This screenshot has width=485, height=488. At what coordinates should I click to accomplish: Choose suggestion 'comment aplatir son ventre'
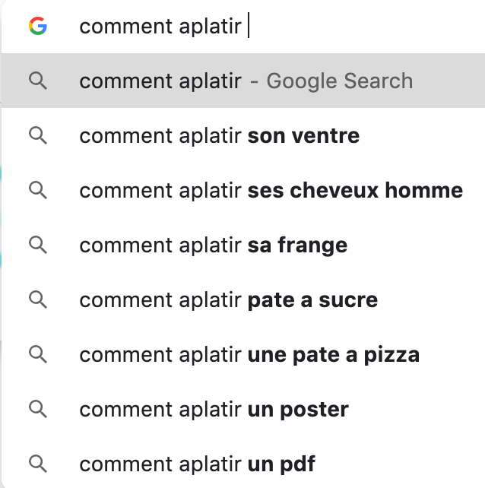tap(219, 136)
